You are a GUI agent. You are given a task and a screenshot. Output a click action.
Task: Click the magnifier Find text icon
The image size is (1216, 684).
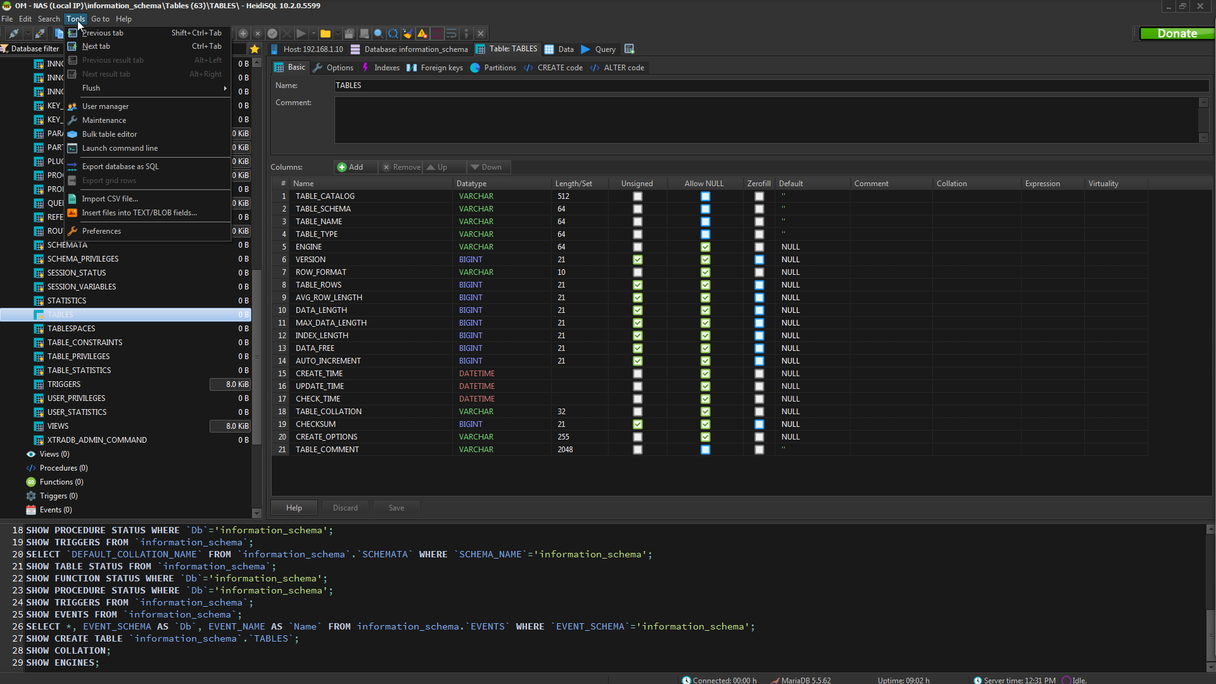(378, 34)
